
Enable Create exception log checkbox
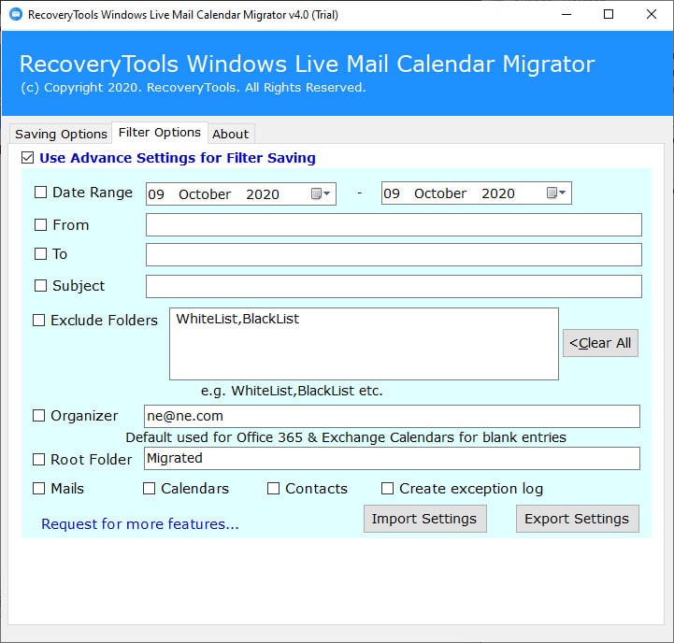[x=387, y=488]
